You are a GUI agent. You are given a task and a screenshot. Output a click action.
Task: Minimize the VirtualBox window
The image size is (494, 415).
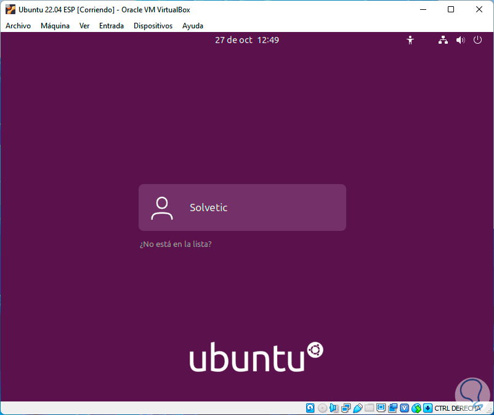pos(423,9)
